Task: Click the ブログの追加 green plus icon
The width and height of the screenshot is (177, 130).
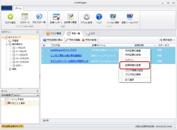Action: pos(10,17)
